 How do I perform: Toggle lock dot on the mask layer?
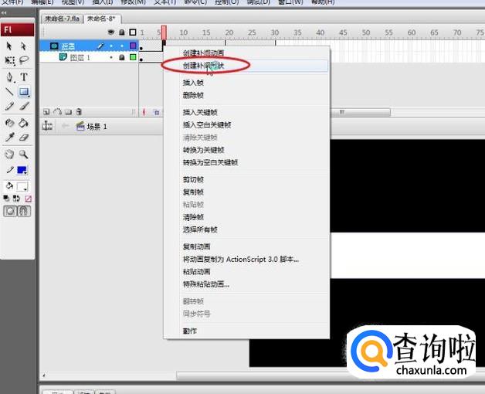pyautogui.click(x=122, y=46)
